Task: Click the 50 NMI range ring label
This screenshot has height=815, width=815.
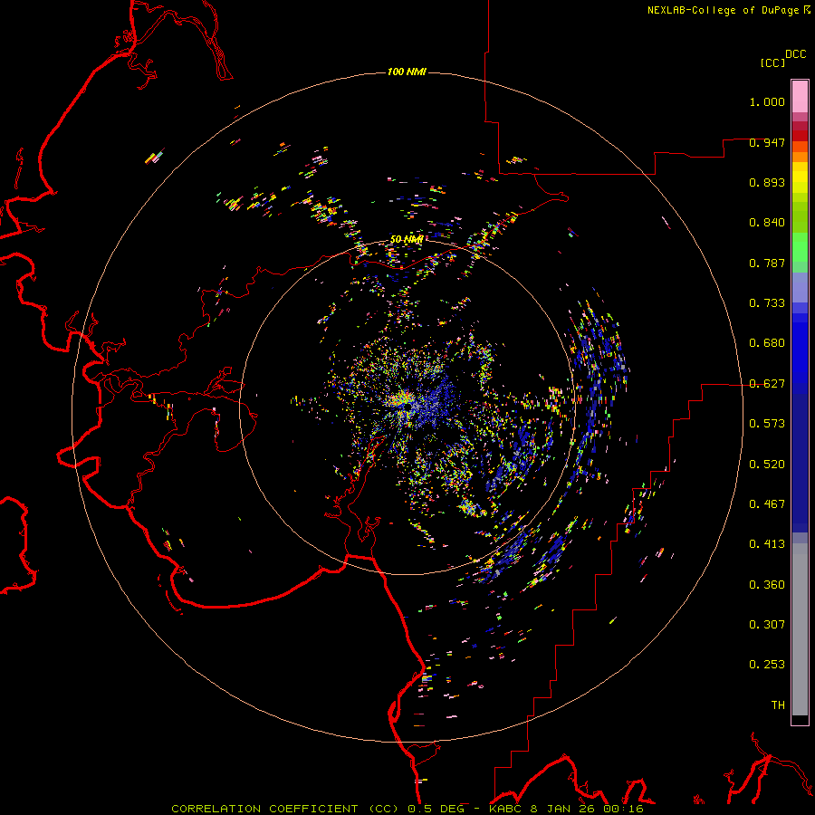Action: coord(407,240)
